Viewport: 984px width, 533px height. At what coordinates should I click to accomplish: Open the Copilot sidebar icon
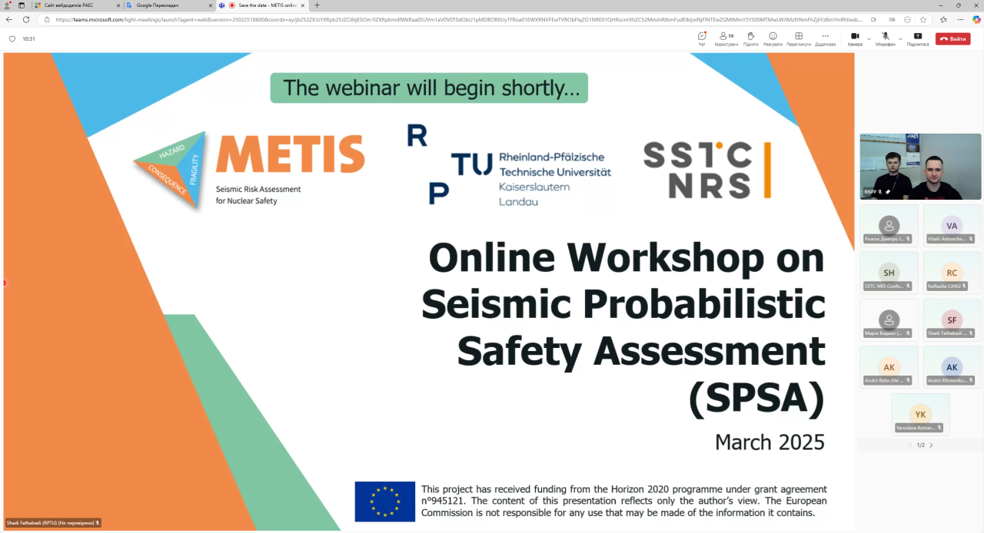pos(975,19)
